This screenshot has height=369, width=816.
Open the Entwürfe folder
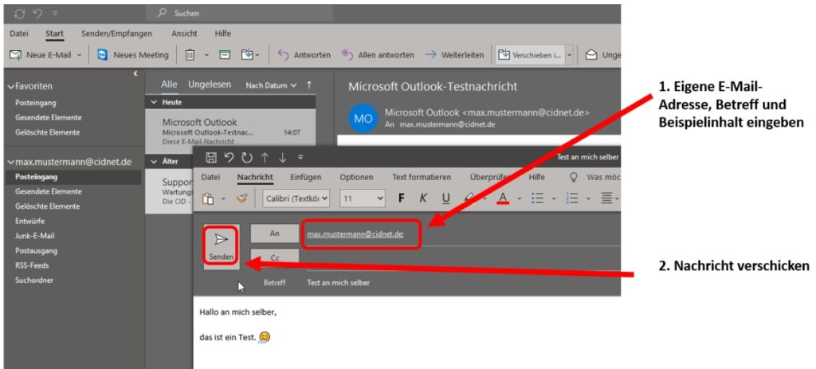coord(30,222)
